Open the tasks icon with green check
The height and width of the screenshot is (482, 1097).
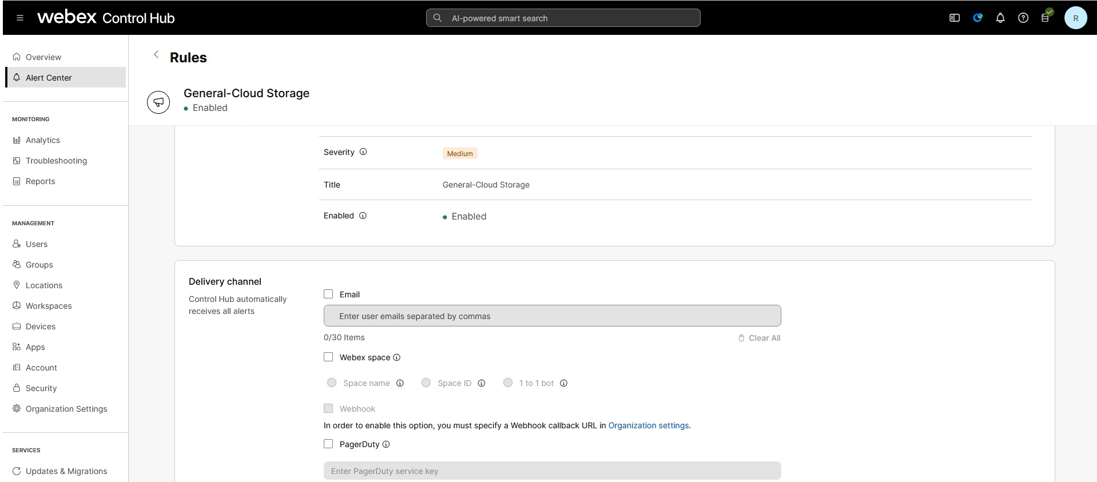tap(1046, 16)
